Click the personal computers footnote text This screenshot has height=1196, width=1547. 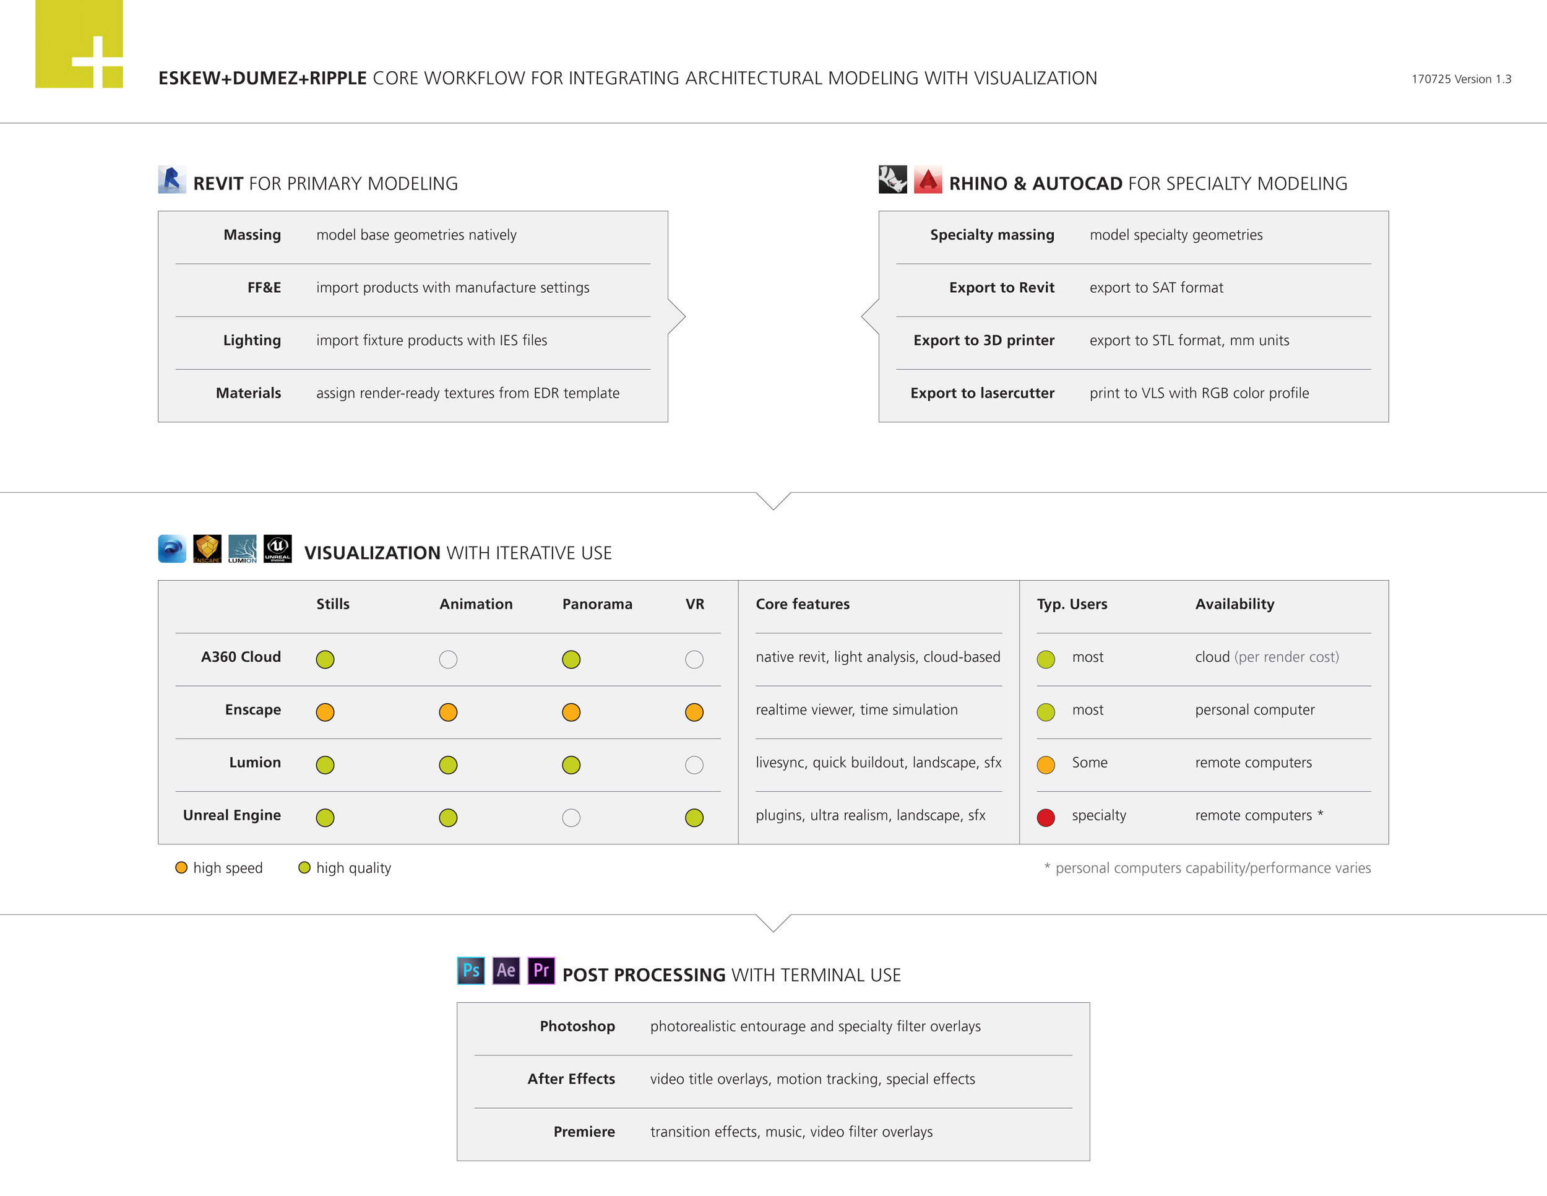1208,868
